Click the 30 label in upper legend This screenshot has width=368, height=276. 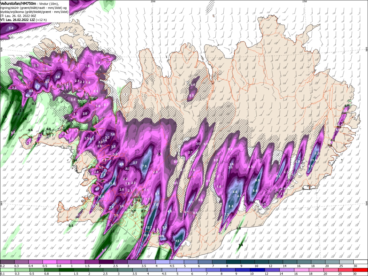[x=355, y=266]
